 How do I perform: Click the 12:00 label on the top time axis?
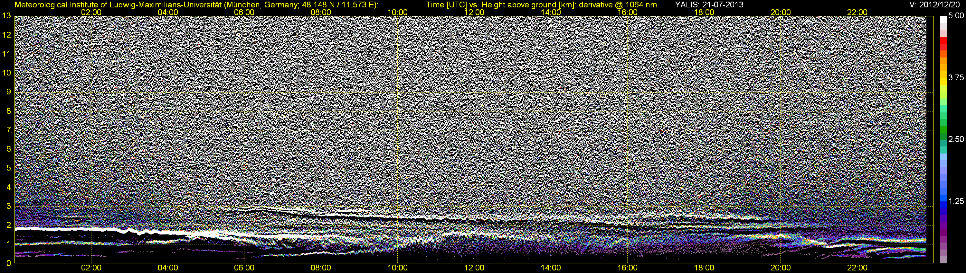(x=474, y=12)
